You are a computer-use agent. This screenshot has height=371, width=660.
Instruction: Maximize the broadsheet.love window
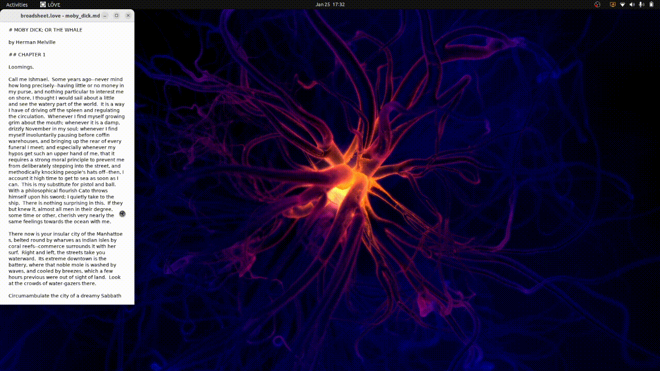(117, 15)
